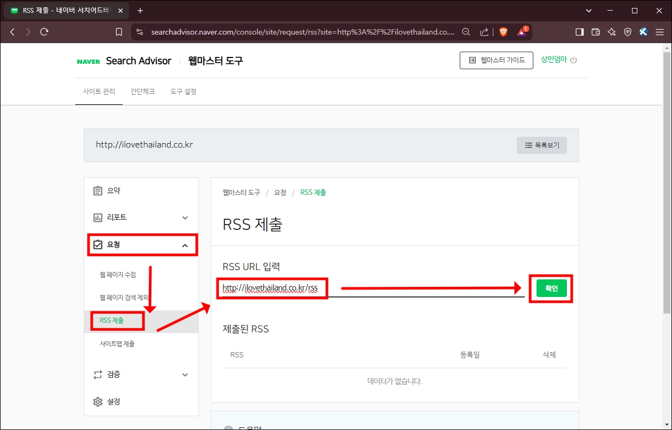The image size is (672, 430).
Task: Click 요청 in the breadcrumb
Action: pyautogui.click(x=280, y=192)
